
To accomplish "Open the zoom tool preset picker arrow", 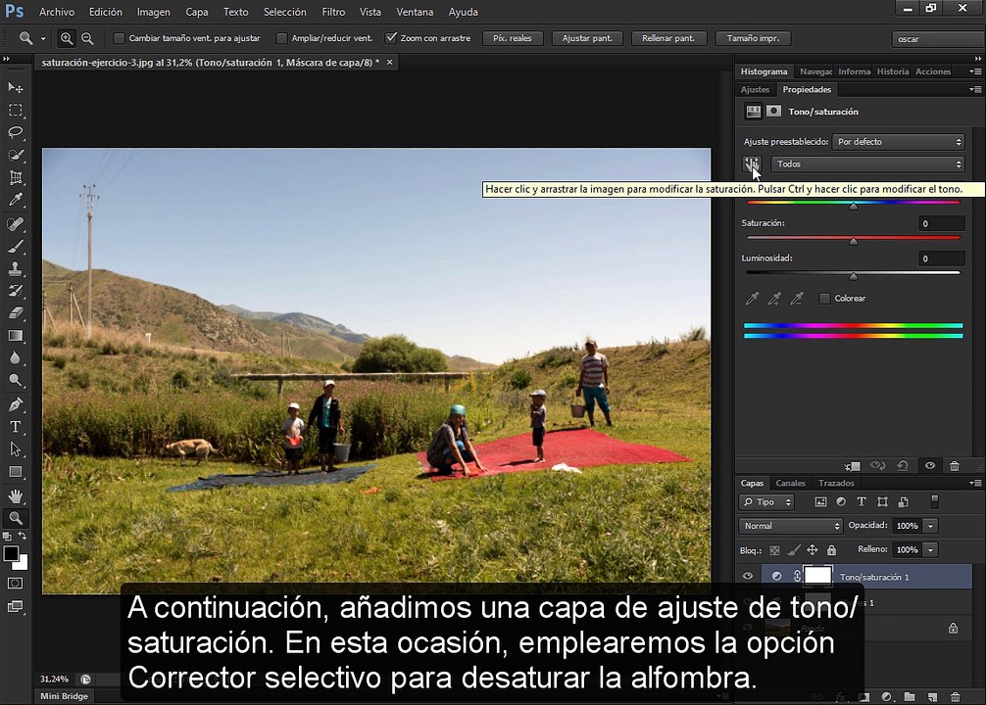I will (x=43, y=39).
